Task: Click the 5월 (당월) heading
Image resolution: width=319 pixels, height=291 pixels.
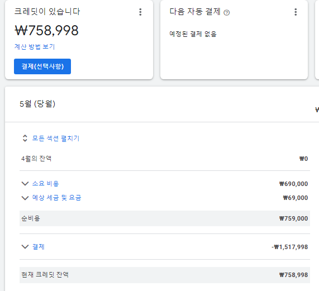Action: tap(37, 104)
